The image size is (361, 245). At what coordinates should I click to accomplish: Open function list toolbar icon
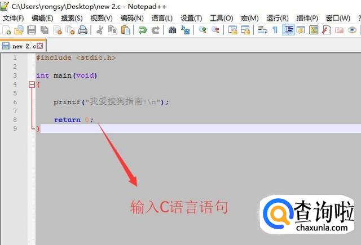click(326, 30)
